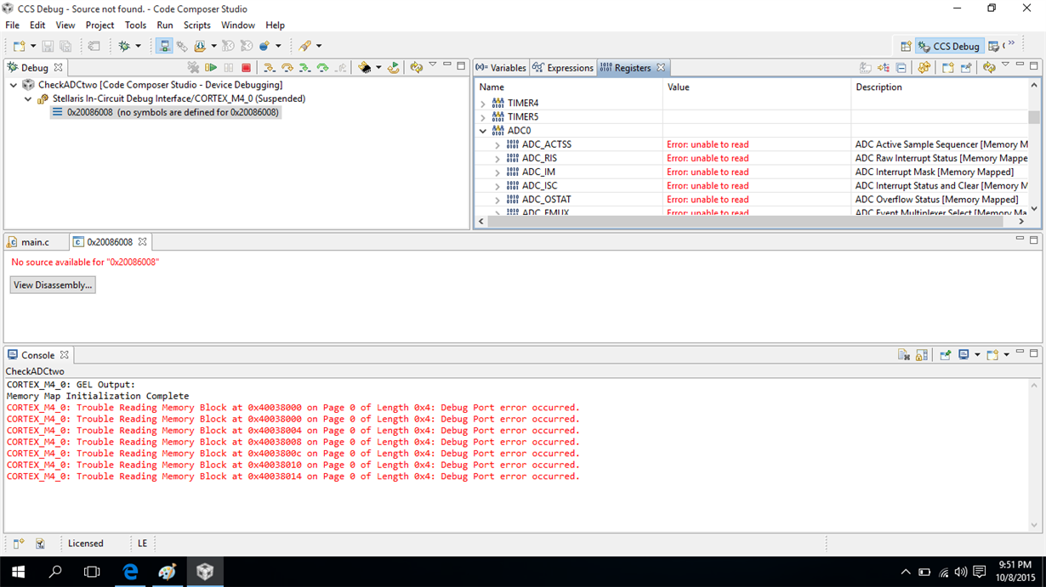The height and width of the screenshot is (587, 1046).
Task: Expand the ADC_RIS register
Action: (497, 159)
